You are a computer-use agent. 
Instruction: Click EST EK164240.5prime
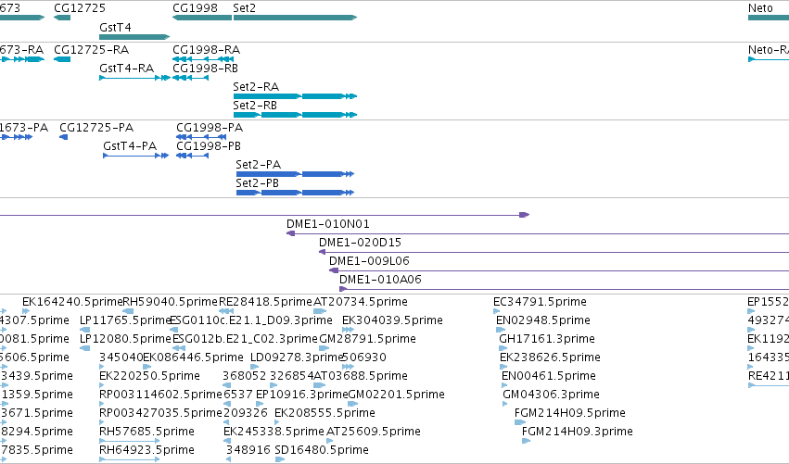click(x=72, y=302)
